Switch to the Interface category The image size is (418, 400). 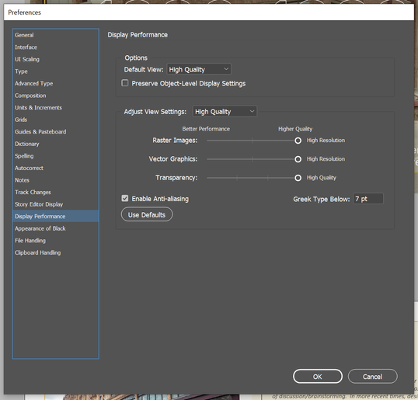click(x=56, y=47)
